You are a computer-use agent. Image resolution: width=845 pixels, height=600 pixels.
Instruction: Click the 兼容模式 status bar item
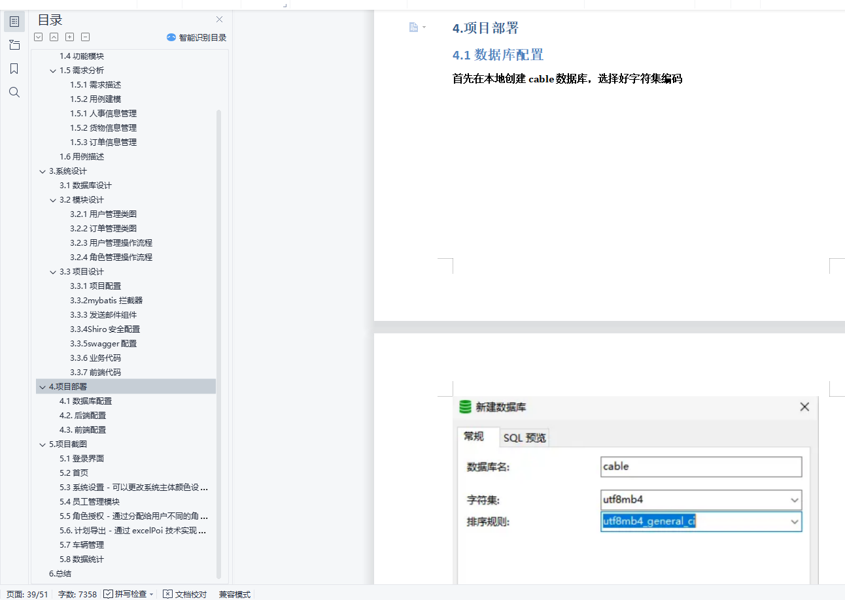coord(234,594)
